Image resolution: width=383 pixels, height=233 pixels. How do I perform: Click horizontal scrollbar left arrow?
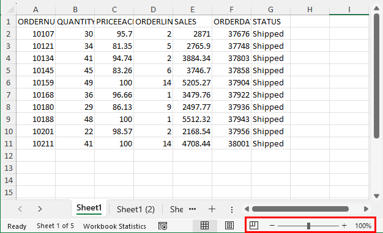pos(247,209)
